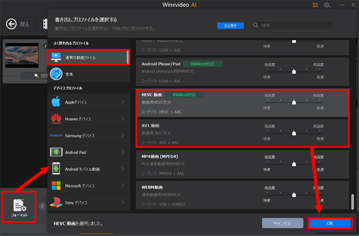This screenshot has height=236, width=359.
Task: Click the 元に戻す reset button
Action: [x=231, y=25]
